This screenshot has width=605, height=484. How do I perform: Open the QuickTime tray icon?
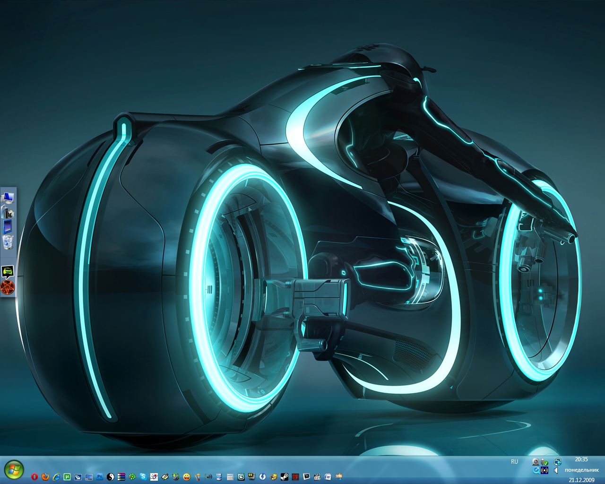point(536,470)
